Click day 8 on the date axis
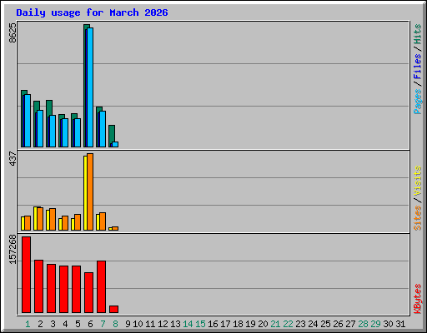The width and height of the screenshot is (427, 333). 115,324
